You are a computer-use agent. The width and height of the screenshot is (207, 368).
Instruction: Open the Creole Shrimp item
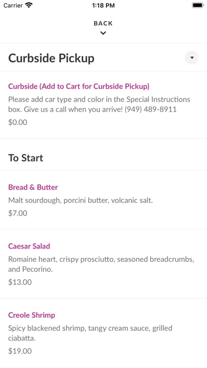[32, 315]
